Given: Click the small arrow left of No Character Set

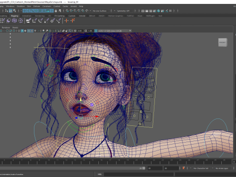Looking at the screenshot, I should [190, 168].
